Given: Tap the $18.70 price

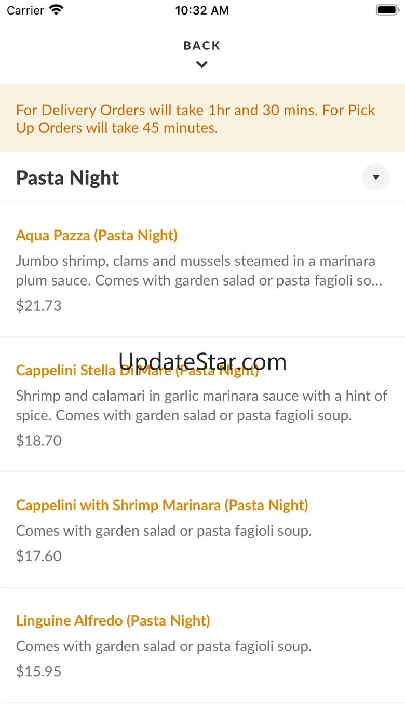Looking at the screenshot, I should (39, 441).
